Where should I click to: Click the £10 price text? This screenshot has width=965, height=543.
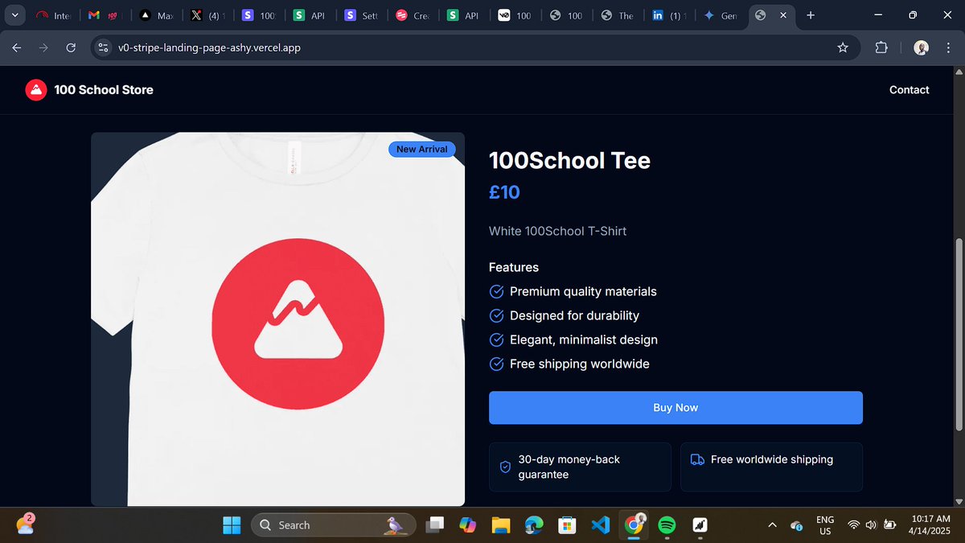click(x=504, y=192)
